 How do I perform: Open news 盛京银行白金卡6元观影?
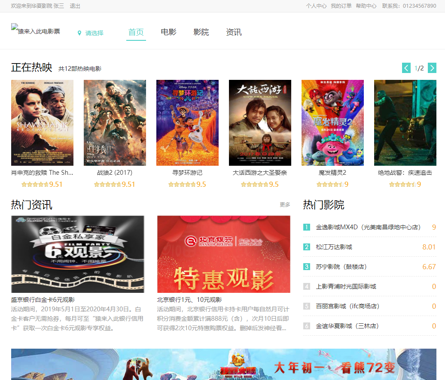pos(43,300)
